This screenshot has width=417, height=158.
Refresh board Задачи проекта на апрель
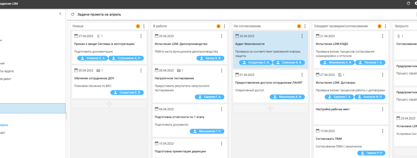point(73,15)
